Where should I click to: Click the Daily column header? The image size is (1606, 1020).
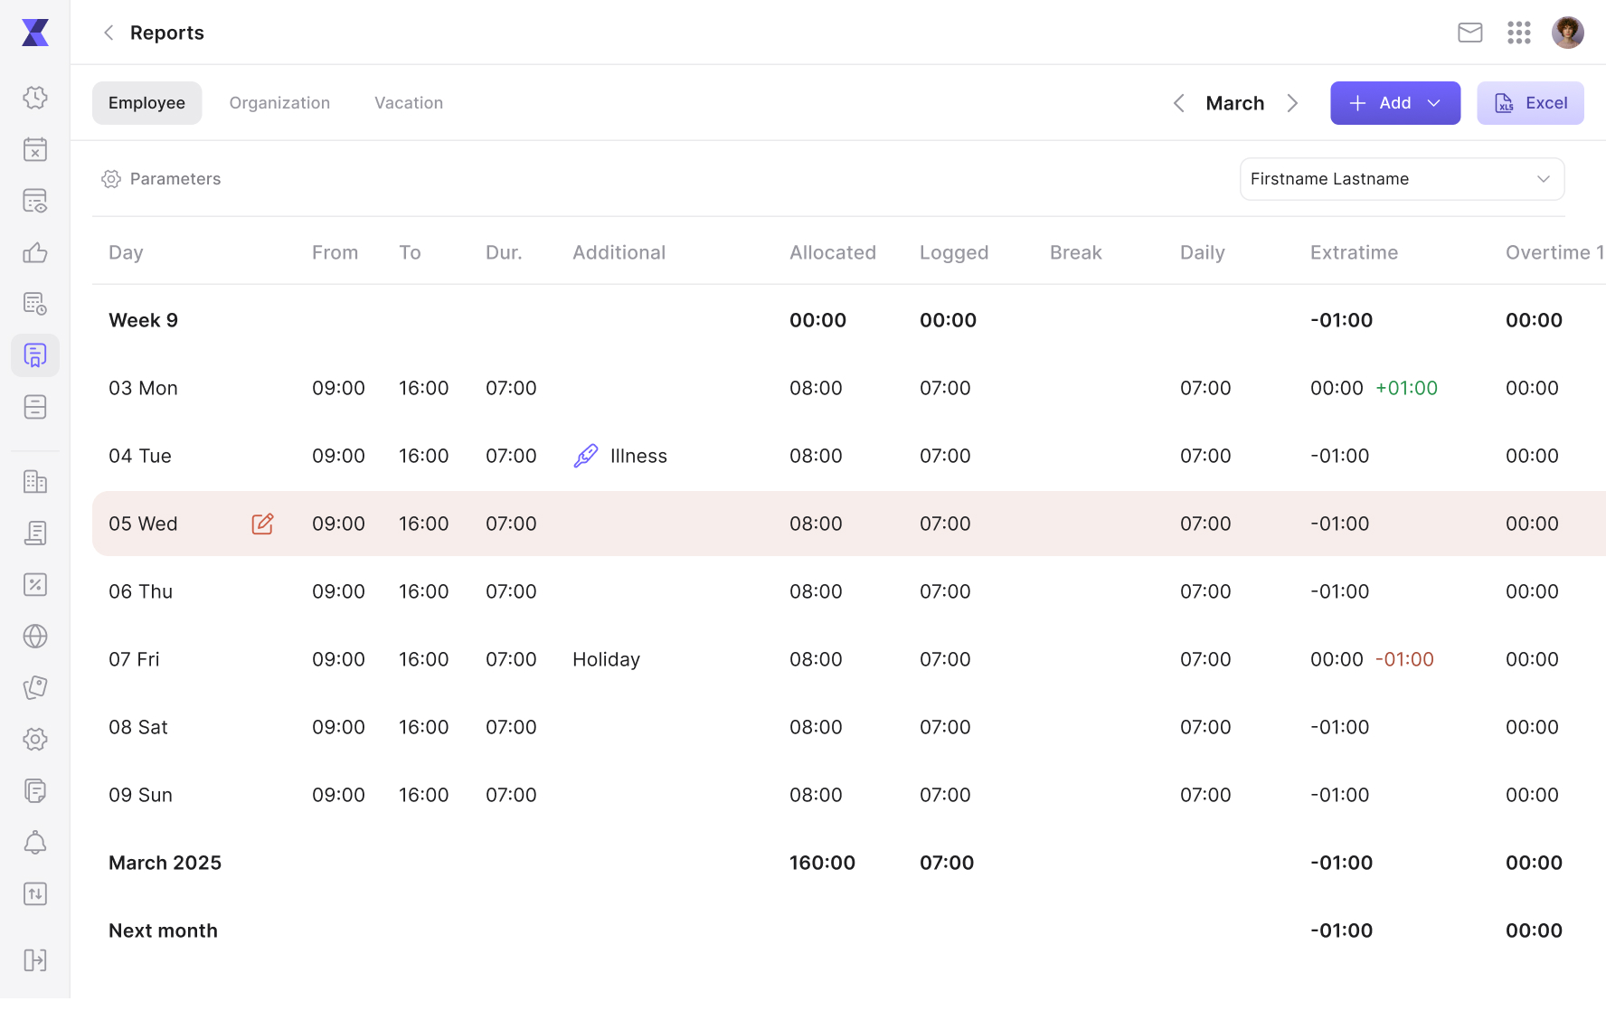[1202, 252]
